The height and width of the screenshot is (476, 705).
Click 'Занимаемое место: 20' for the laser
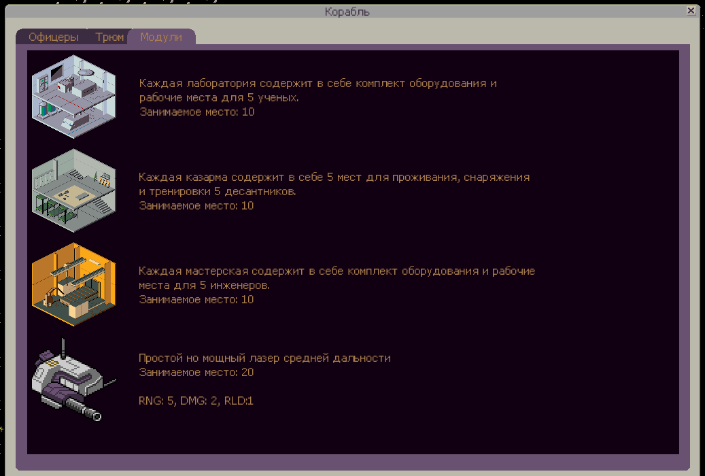tap(196, 373)
